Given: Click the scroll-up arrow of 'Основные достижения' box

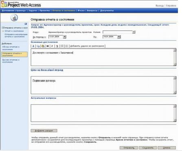Looking at the screenshot, I should point(175,50).
